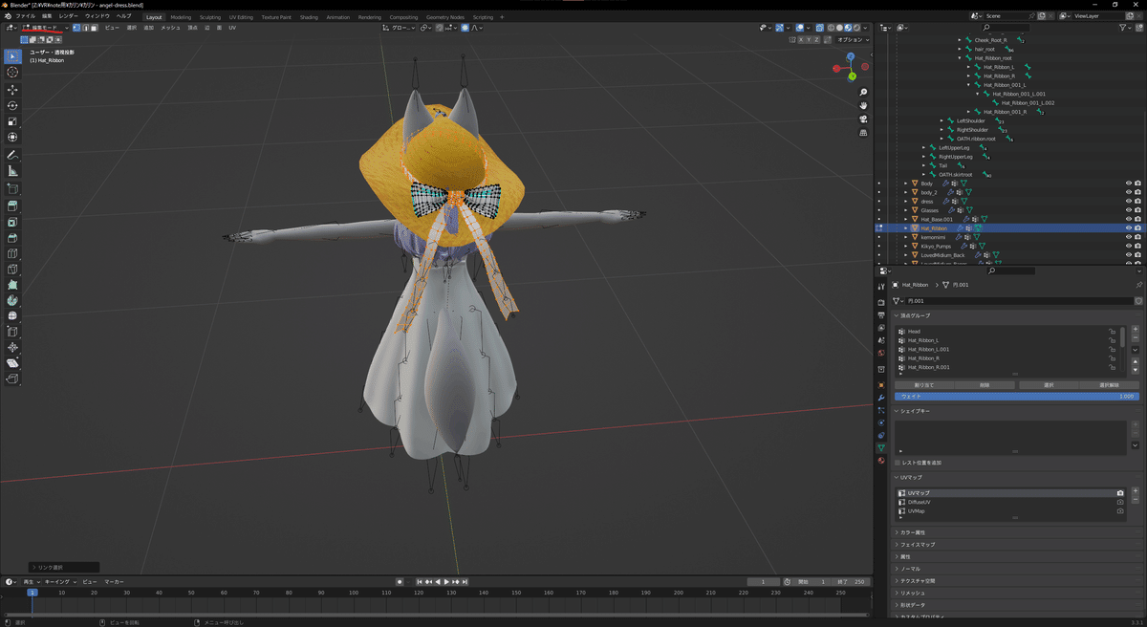Screen dimensions: 1147x627
Task: Select the Transform tool in the viewport toolbar
Action: [x=12, y=138]
